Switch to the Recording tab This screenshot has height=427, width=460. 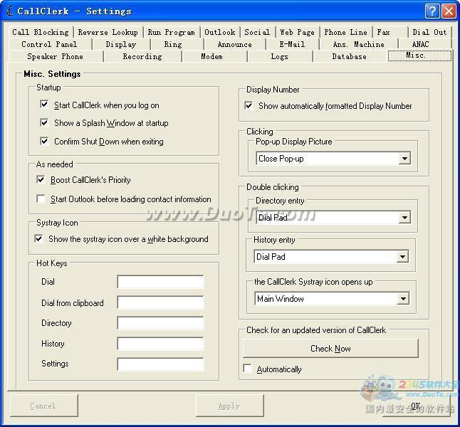pos(142,56)
